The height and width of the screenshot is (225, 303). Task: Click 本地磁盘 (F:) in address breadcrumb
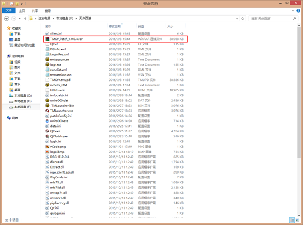pos(65,18)
